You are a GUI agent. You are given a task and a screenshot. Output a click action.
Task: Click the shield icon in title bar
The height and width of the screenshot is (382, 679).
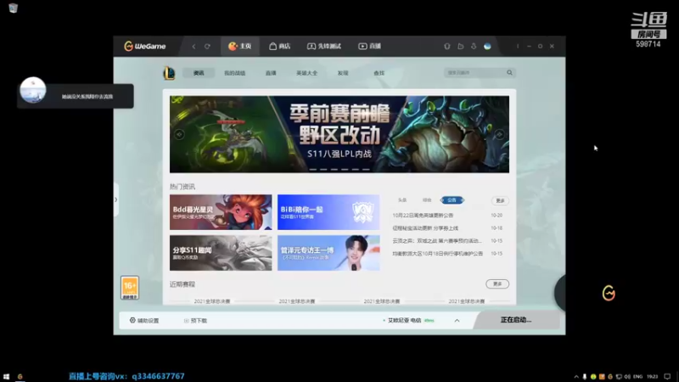tap(447, 46)
